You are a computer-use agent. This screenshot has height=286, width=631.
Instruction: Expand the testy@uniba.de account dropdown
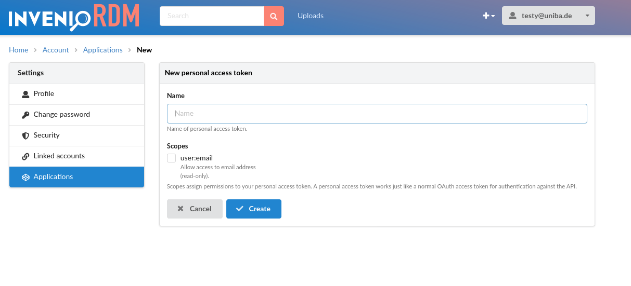click(548, 16)
